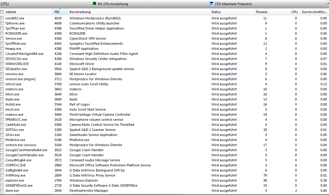
Task: Tick the checkbox for vcamsvc.exe
Action: [2, 114]
